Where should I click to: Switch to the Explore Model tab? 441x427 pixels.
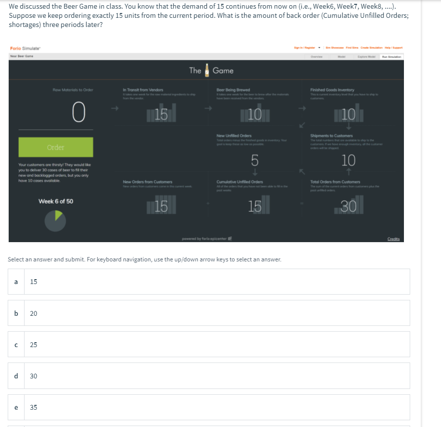366,56
